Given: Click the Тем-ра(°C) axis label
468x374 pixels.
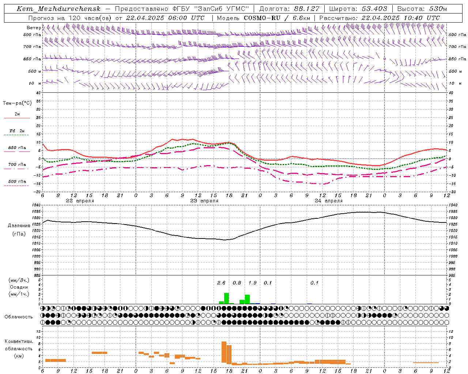Looking at the screenshot, I should (x=17, y=103).
